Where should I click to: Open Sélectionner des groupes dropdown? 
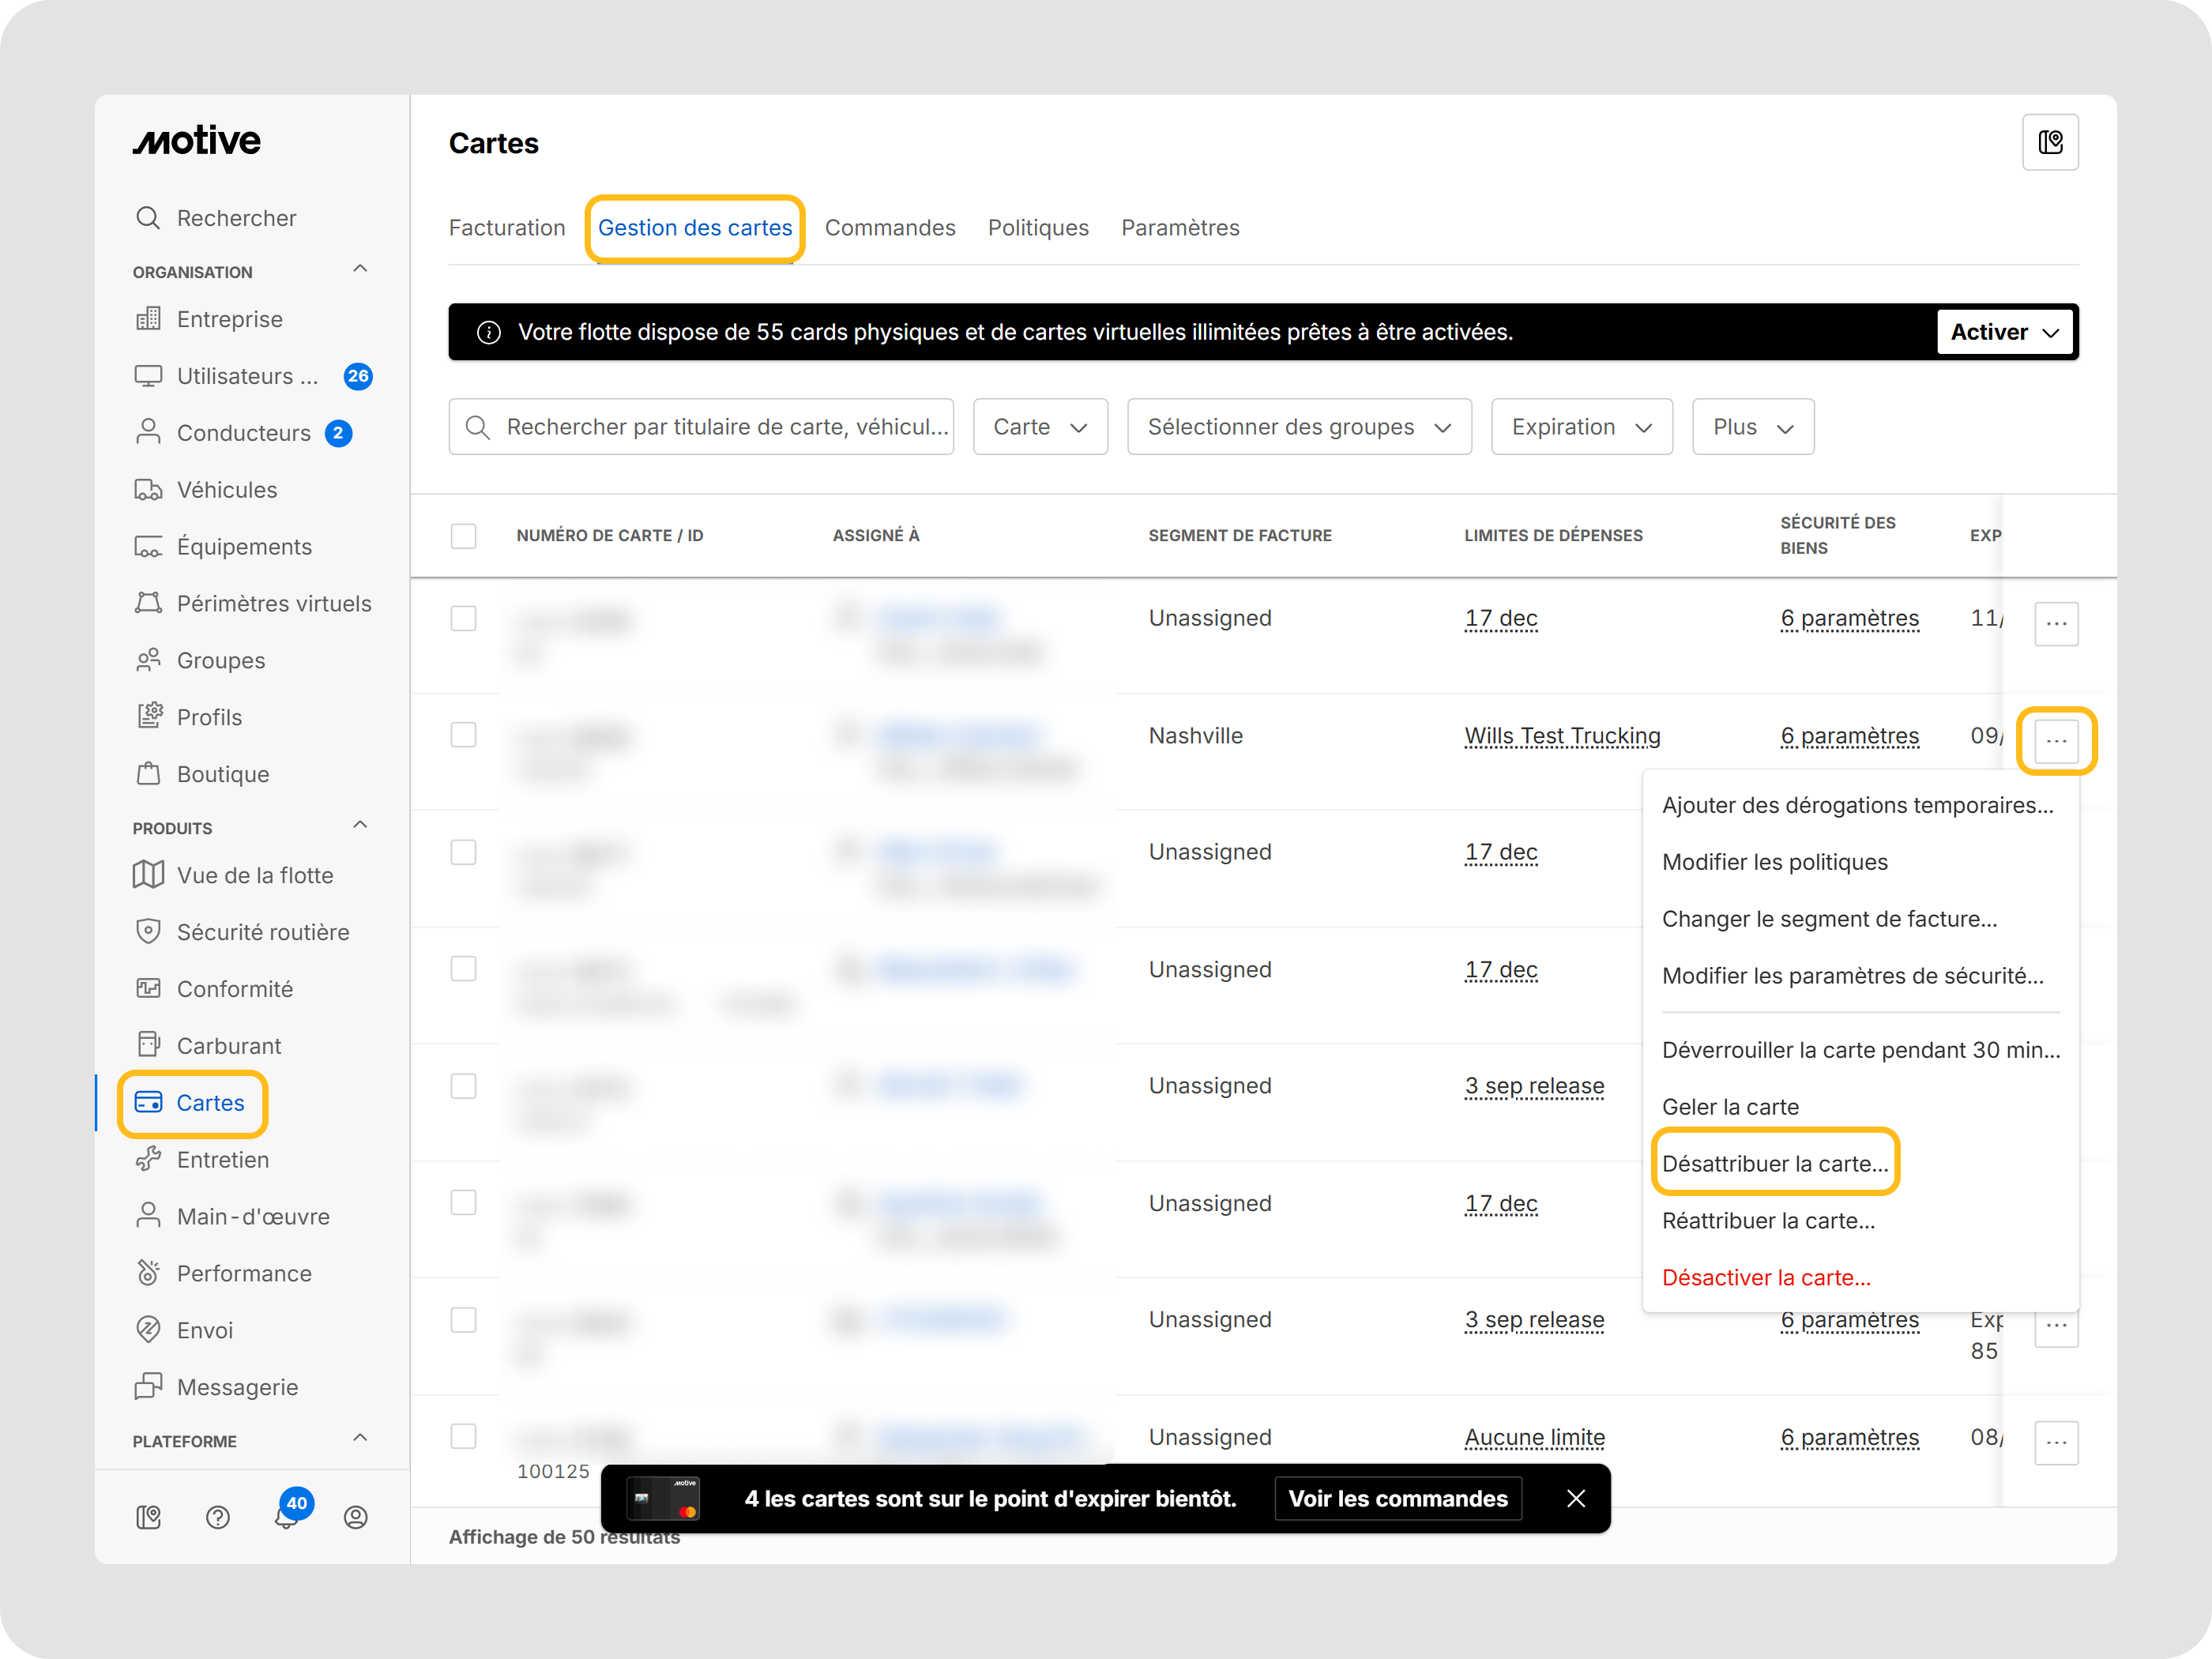pos(1299,427)
